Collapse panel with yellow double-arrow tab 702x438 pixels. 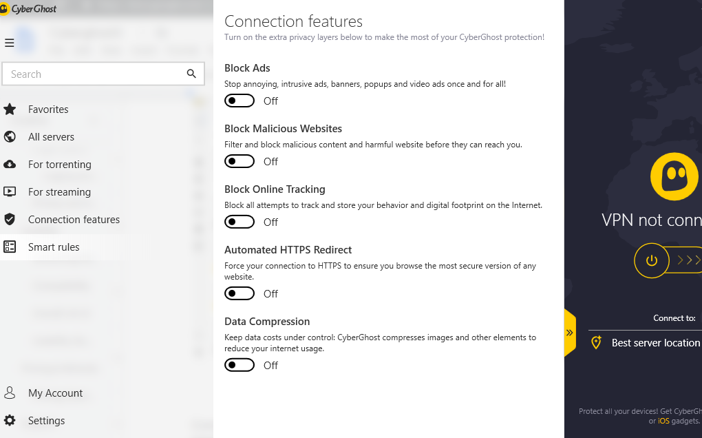click(570, 333)
